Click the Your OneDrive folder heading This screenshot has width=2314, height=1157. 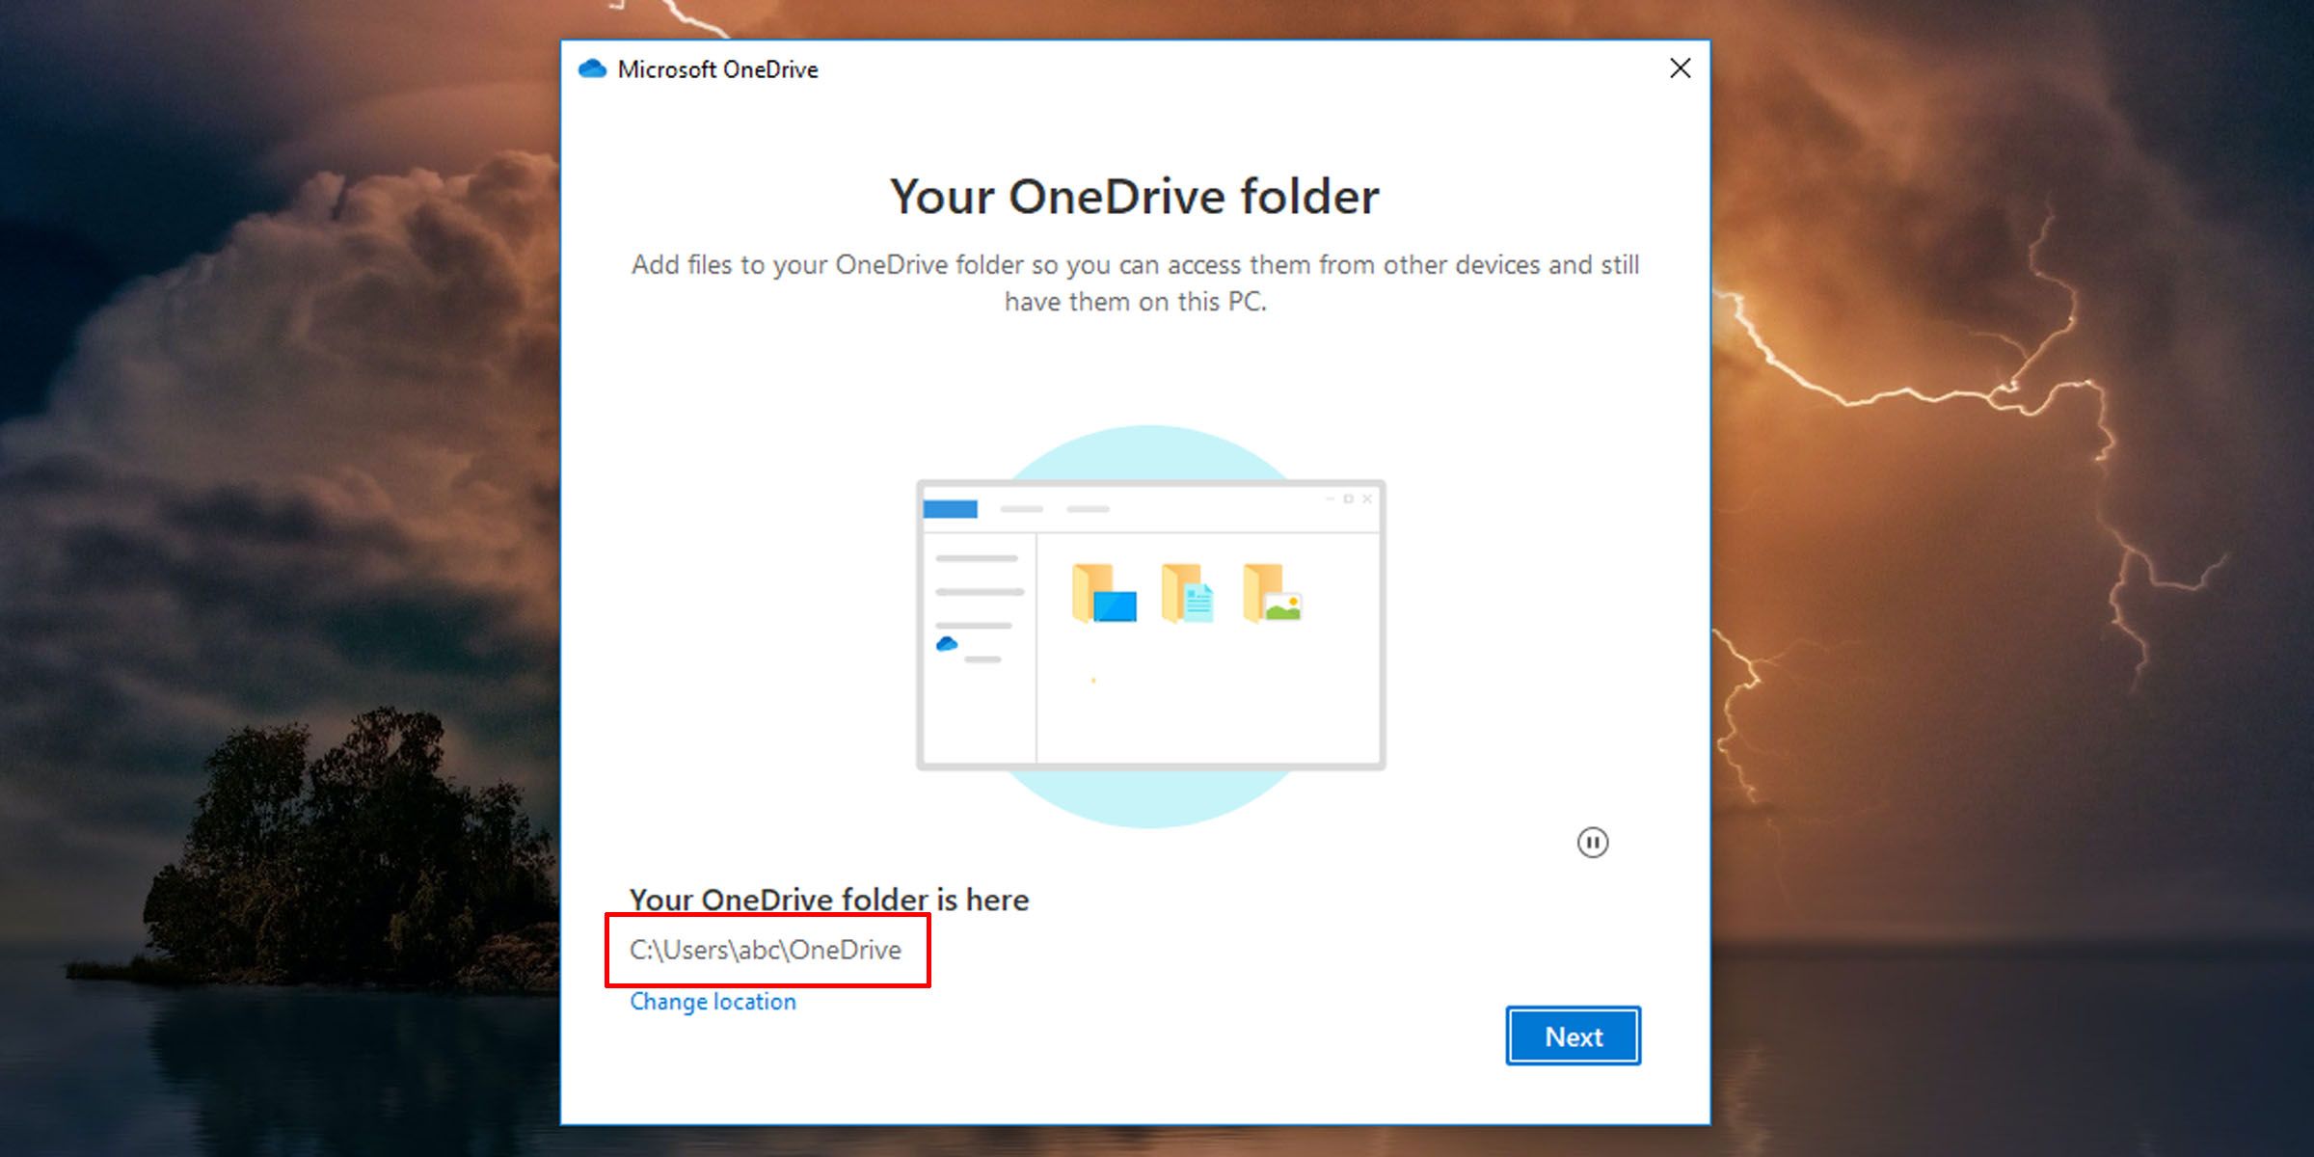click(1134, 196)
